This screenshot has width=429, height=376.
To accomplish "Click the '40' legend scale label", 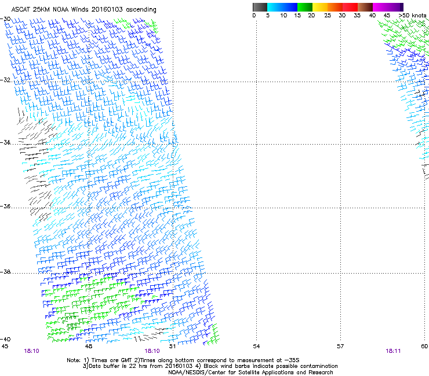I will (372, 15).
